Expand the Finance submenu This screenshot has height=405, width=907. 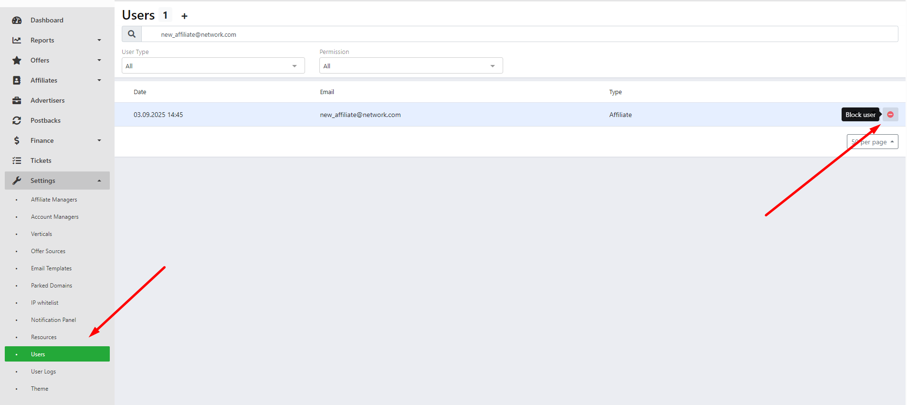(x=99, y=140)
